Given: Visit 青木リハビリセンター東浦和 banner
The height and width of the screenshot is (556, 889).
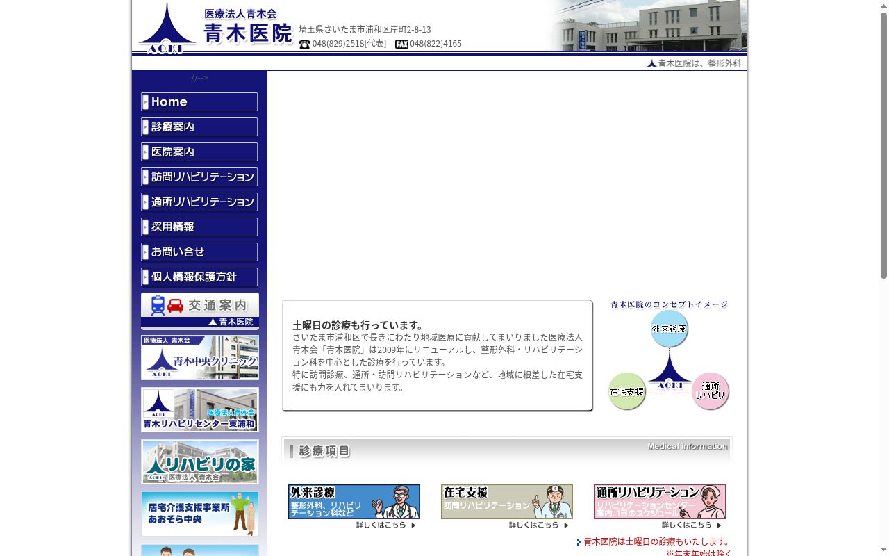Looking at the screenshot, I should point(200,410).
